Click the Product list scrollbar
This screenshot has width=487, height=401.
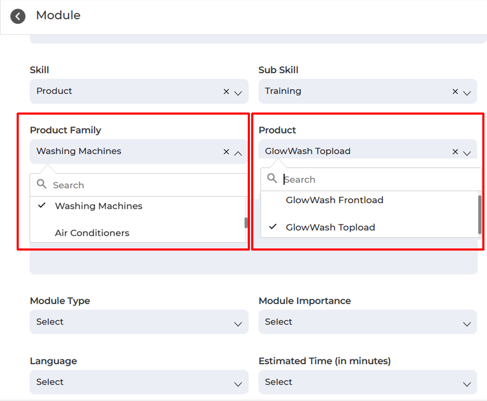click(x=479, y=215)
